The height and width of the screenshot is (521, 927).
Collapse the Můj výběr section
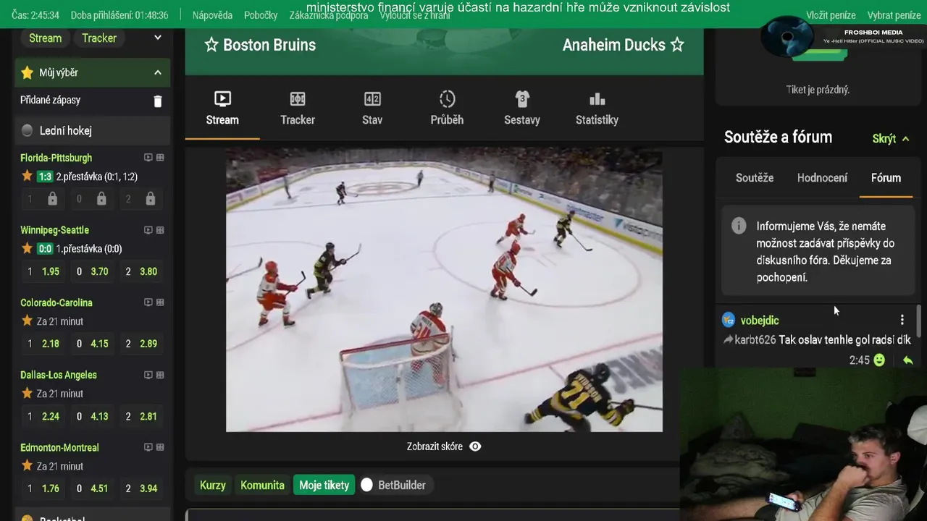coord(157,72)
